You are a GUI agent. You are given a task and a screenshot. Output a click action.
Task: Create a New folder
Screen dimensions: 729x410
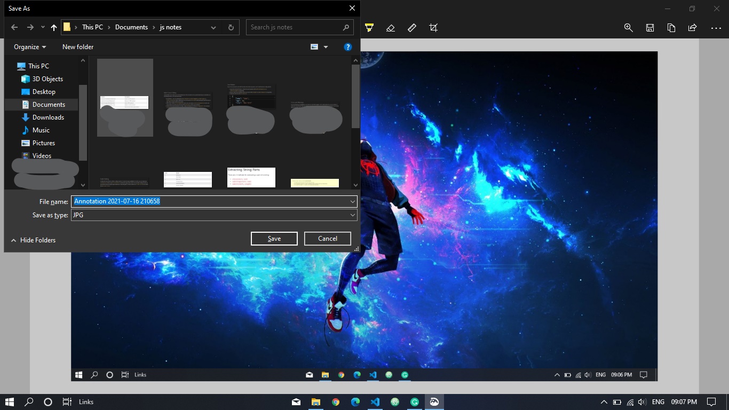78,47
